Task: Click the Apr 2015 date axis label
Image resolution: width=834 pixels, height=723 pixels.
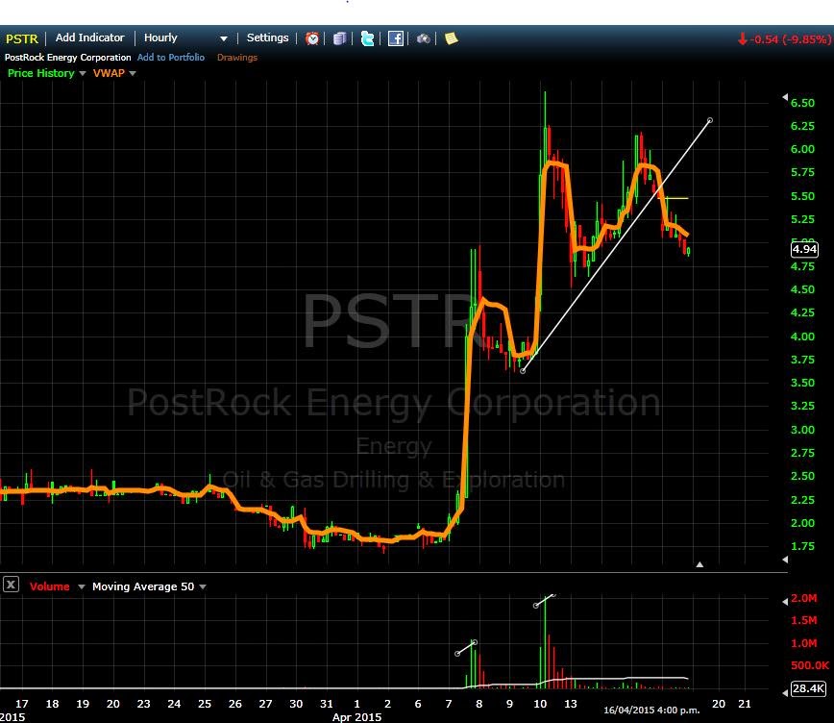Action: tap(356, 717)
